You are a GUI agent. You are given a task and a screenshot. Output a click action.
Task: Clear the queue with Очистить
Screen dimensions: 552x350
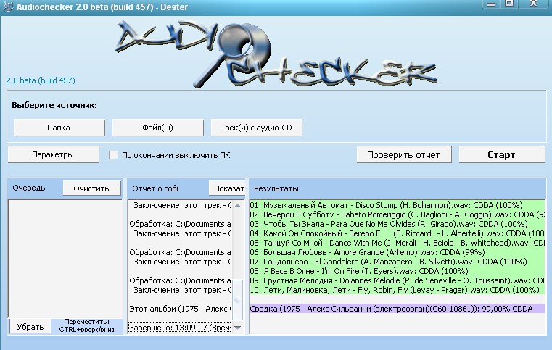91,188
